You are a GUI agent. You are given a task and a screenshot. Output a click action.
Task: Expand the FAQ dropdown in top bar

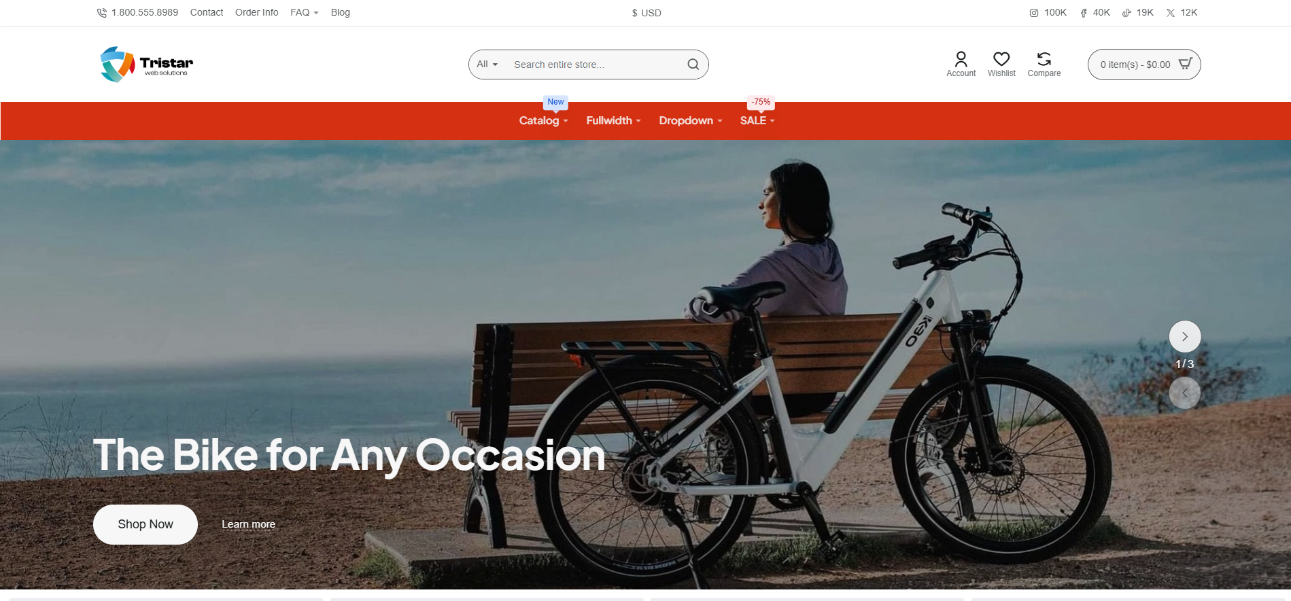coord(304,13)
